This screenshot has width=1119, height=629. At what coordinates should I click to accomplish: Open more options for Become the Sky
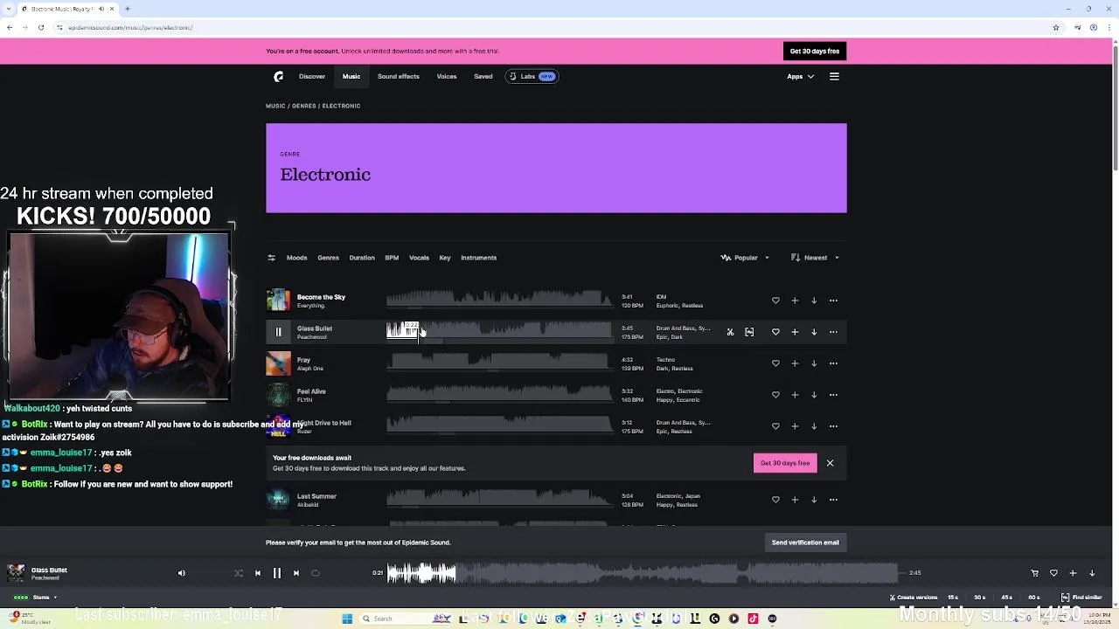pyautogui.click(x=833, y=301)
